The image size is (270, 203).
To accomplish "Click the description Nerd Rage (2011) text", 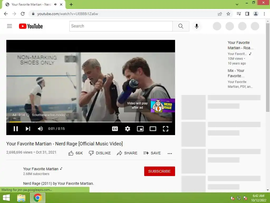I will [59, 183].
